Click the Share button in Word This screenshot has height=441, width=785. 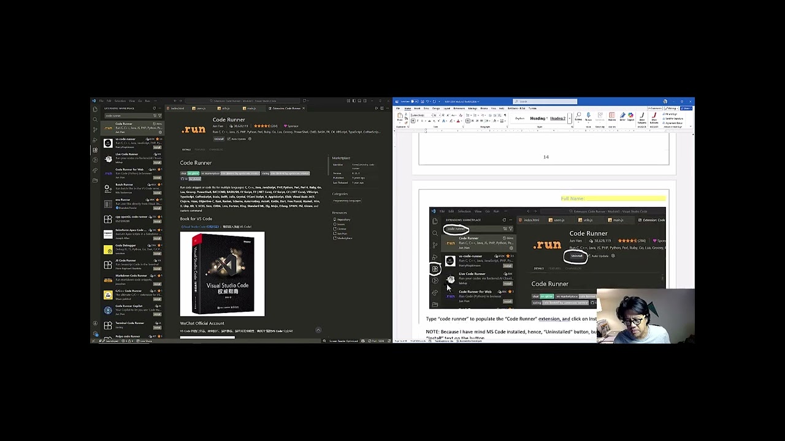click(686, 108)
